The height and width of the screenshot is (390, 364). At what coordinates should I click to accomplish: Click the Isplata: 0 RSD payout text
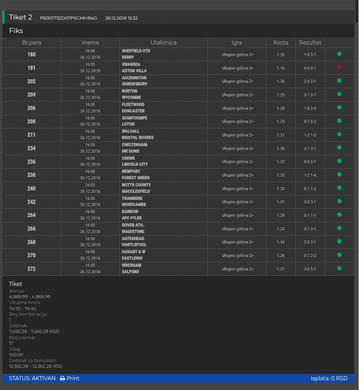click(x=329, y=378)
